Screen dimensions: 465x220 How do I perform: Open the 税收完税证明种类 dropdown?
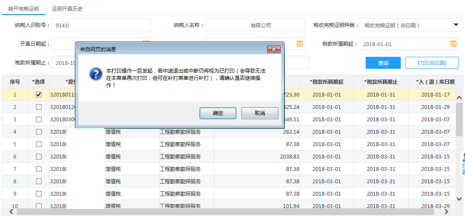point(455,25)
